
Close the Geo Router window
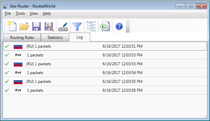202,6
